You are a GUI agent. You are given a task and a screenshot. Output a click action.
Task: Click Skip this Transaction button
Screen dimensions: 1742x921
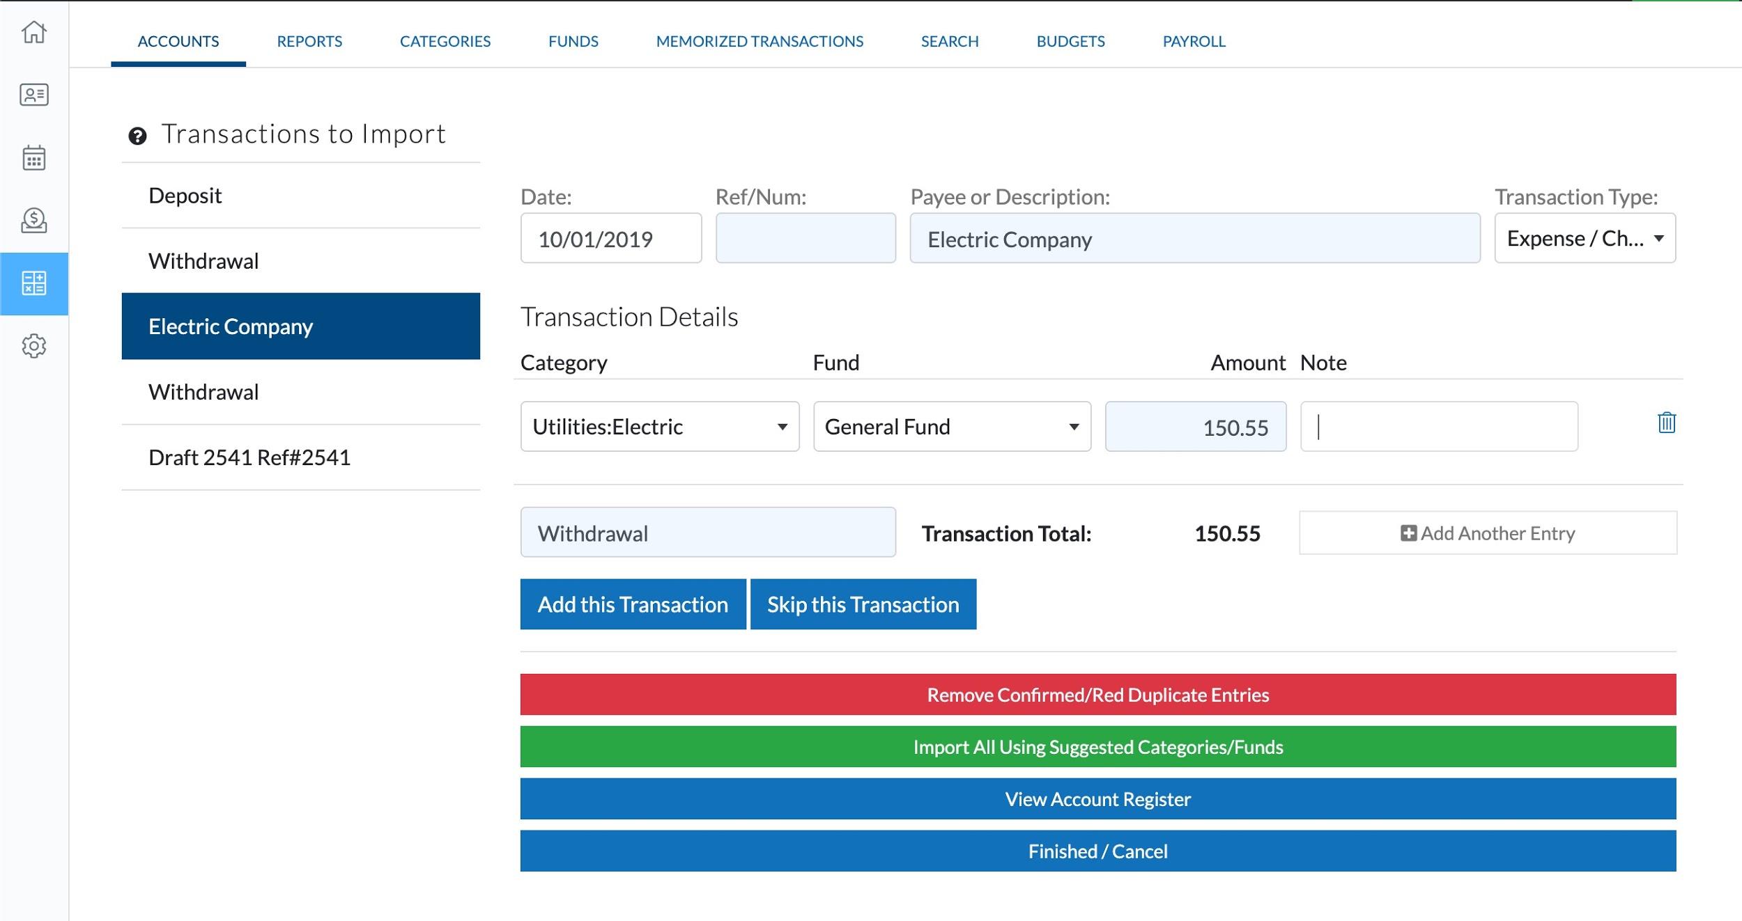tap(863, 604)
